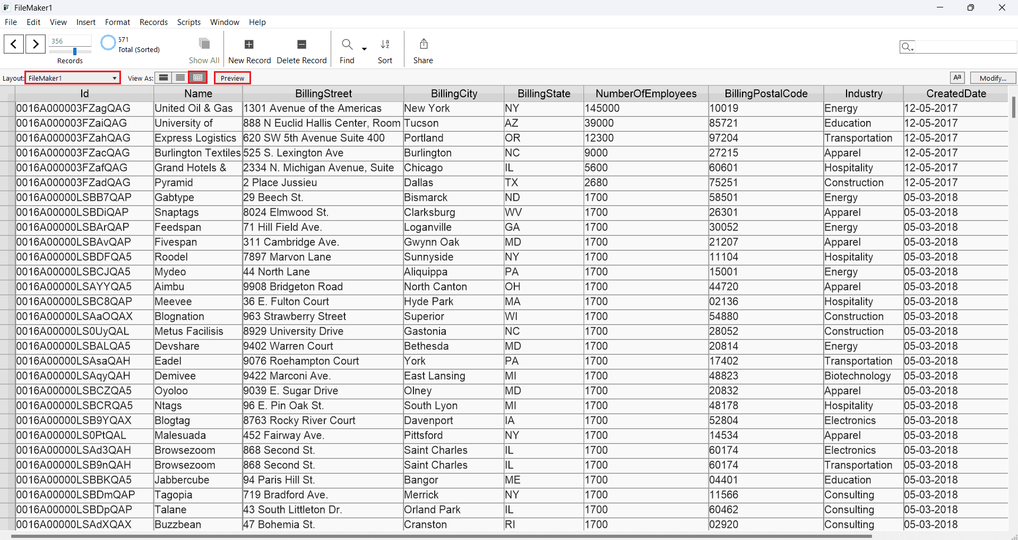Expand the Find options arrow

364,49
